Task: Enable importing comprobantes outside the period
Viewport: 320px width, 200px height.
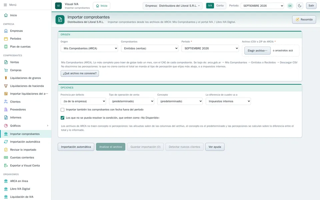Action: coord(62,110)
